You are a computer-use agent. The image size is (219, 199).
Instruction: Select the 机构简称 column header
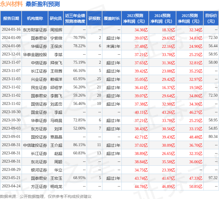click(35, 18)
